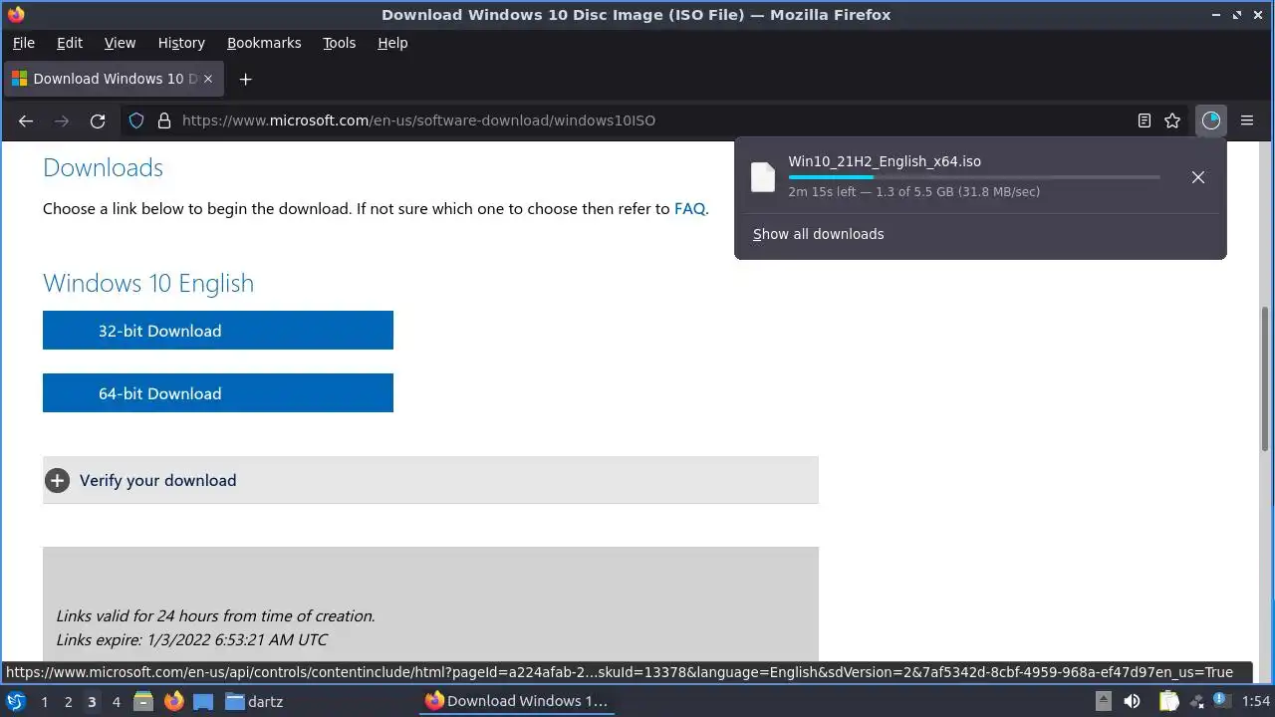Open the Tools menu
Image resolution: width=1275 pixels, height=717 pixels.
[x=339, y=43]
